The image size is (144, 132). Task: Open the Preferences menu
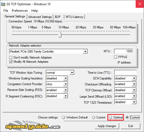[20, 11]
